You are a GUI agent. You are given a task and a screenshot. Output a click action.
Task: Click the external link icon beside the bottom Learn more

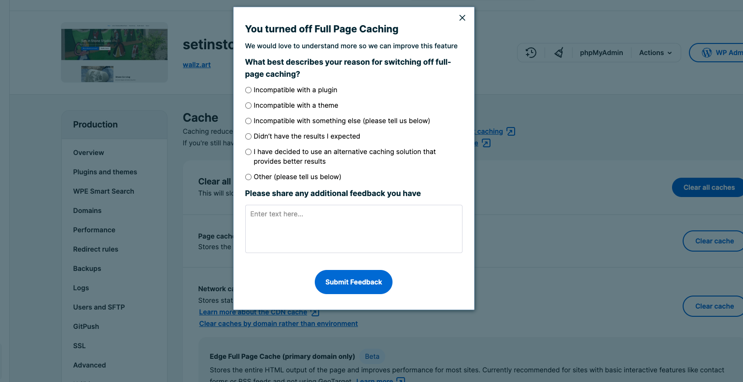[401, 380]
